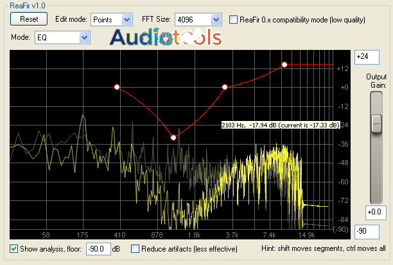The image size is (393, 265).
Task: Click the +0.0 output gain value field
Action: pos(376,213)
